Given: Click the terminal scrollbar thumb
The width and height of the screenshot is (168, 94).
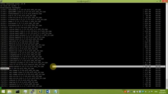Looking at the screenshot, I should 167,83.
